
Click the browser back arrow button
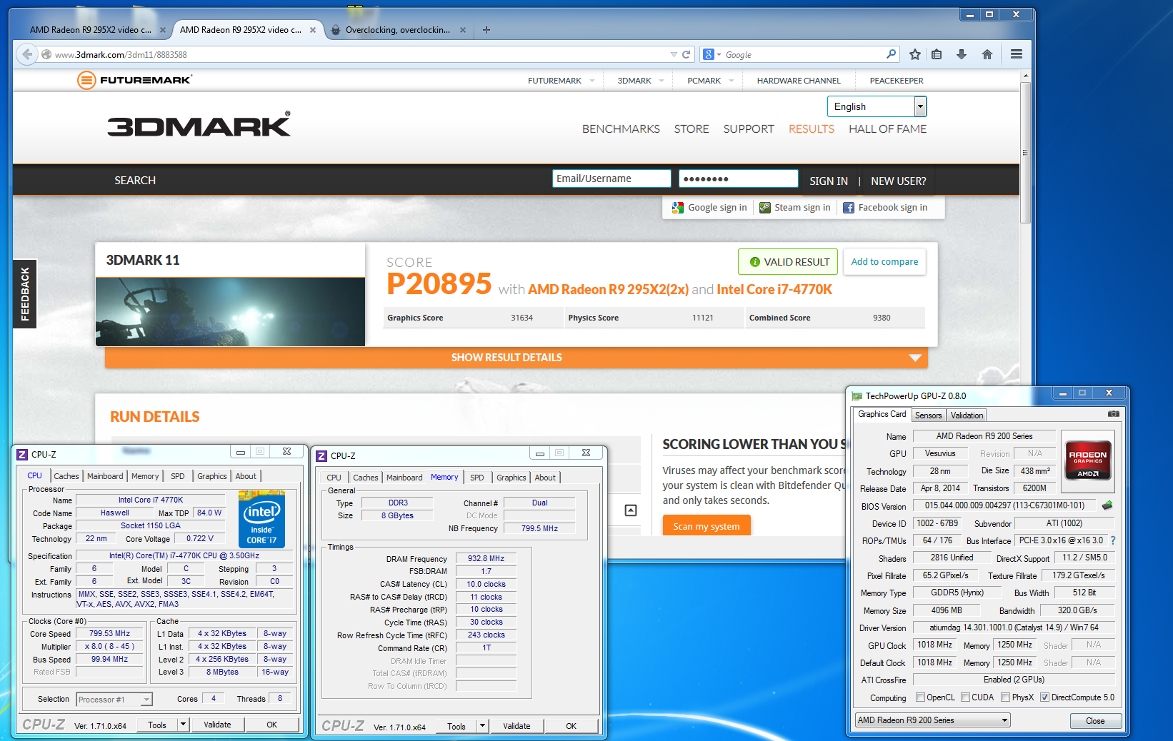pos(26,54)
